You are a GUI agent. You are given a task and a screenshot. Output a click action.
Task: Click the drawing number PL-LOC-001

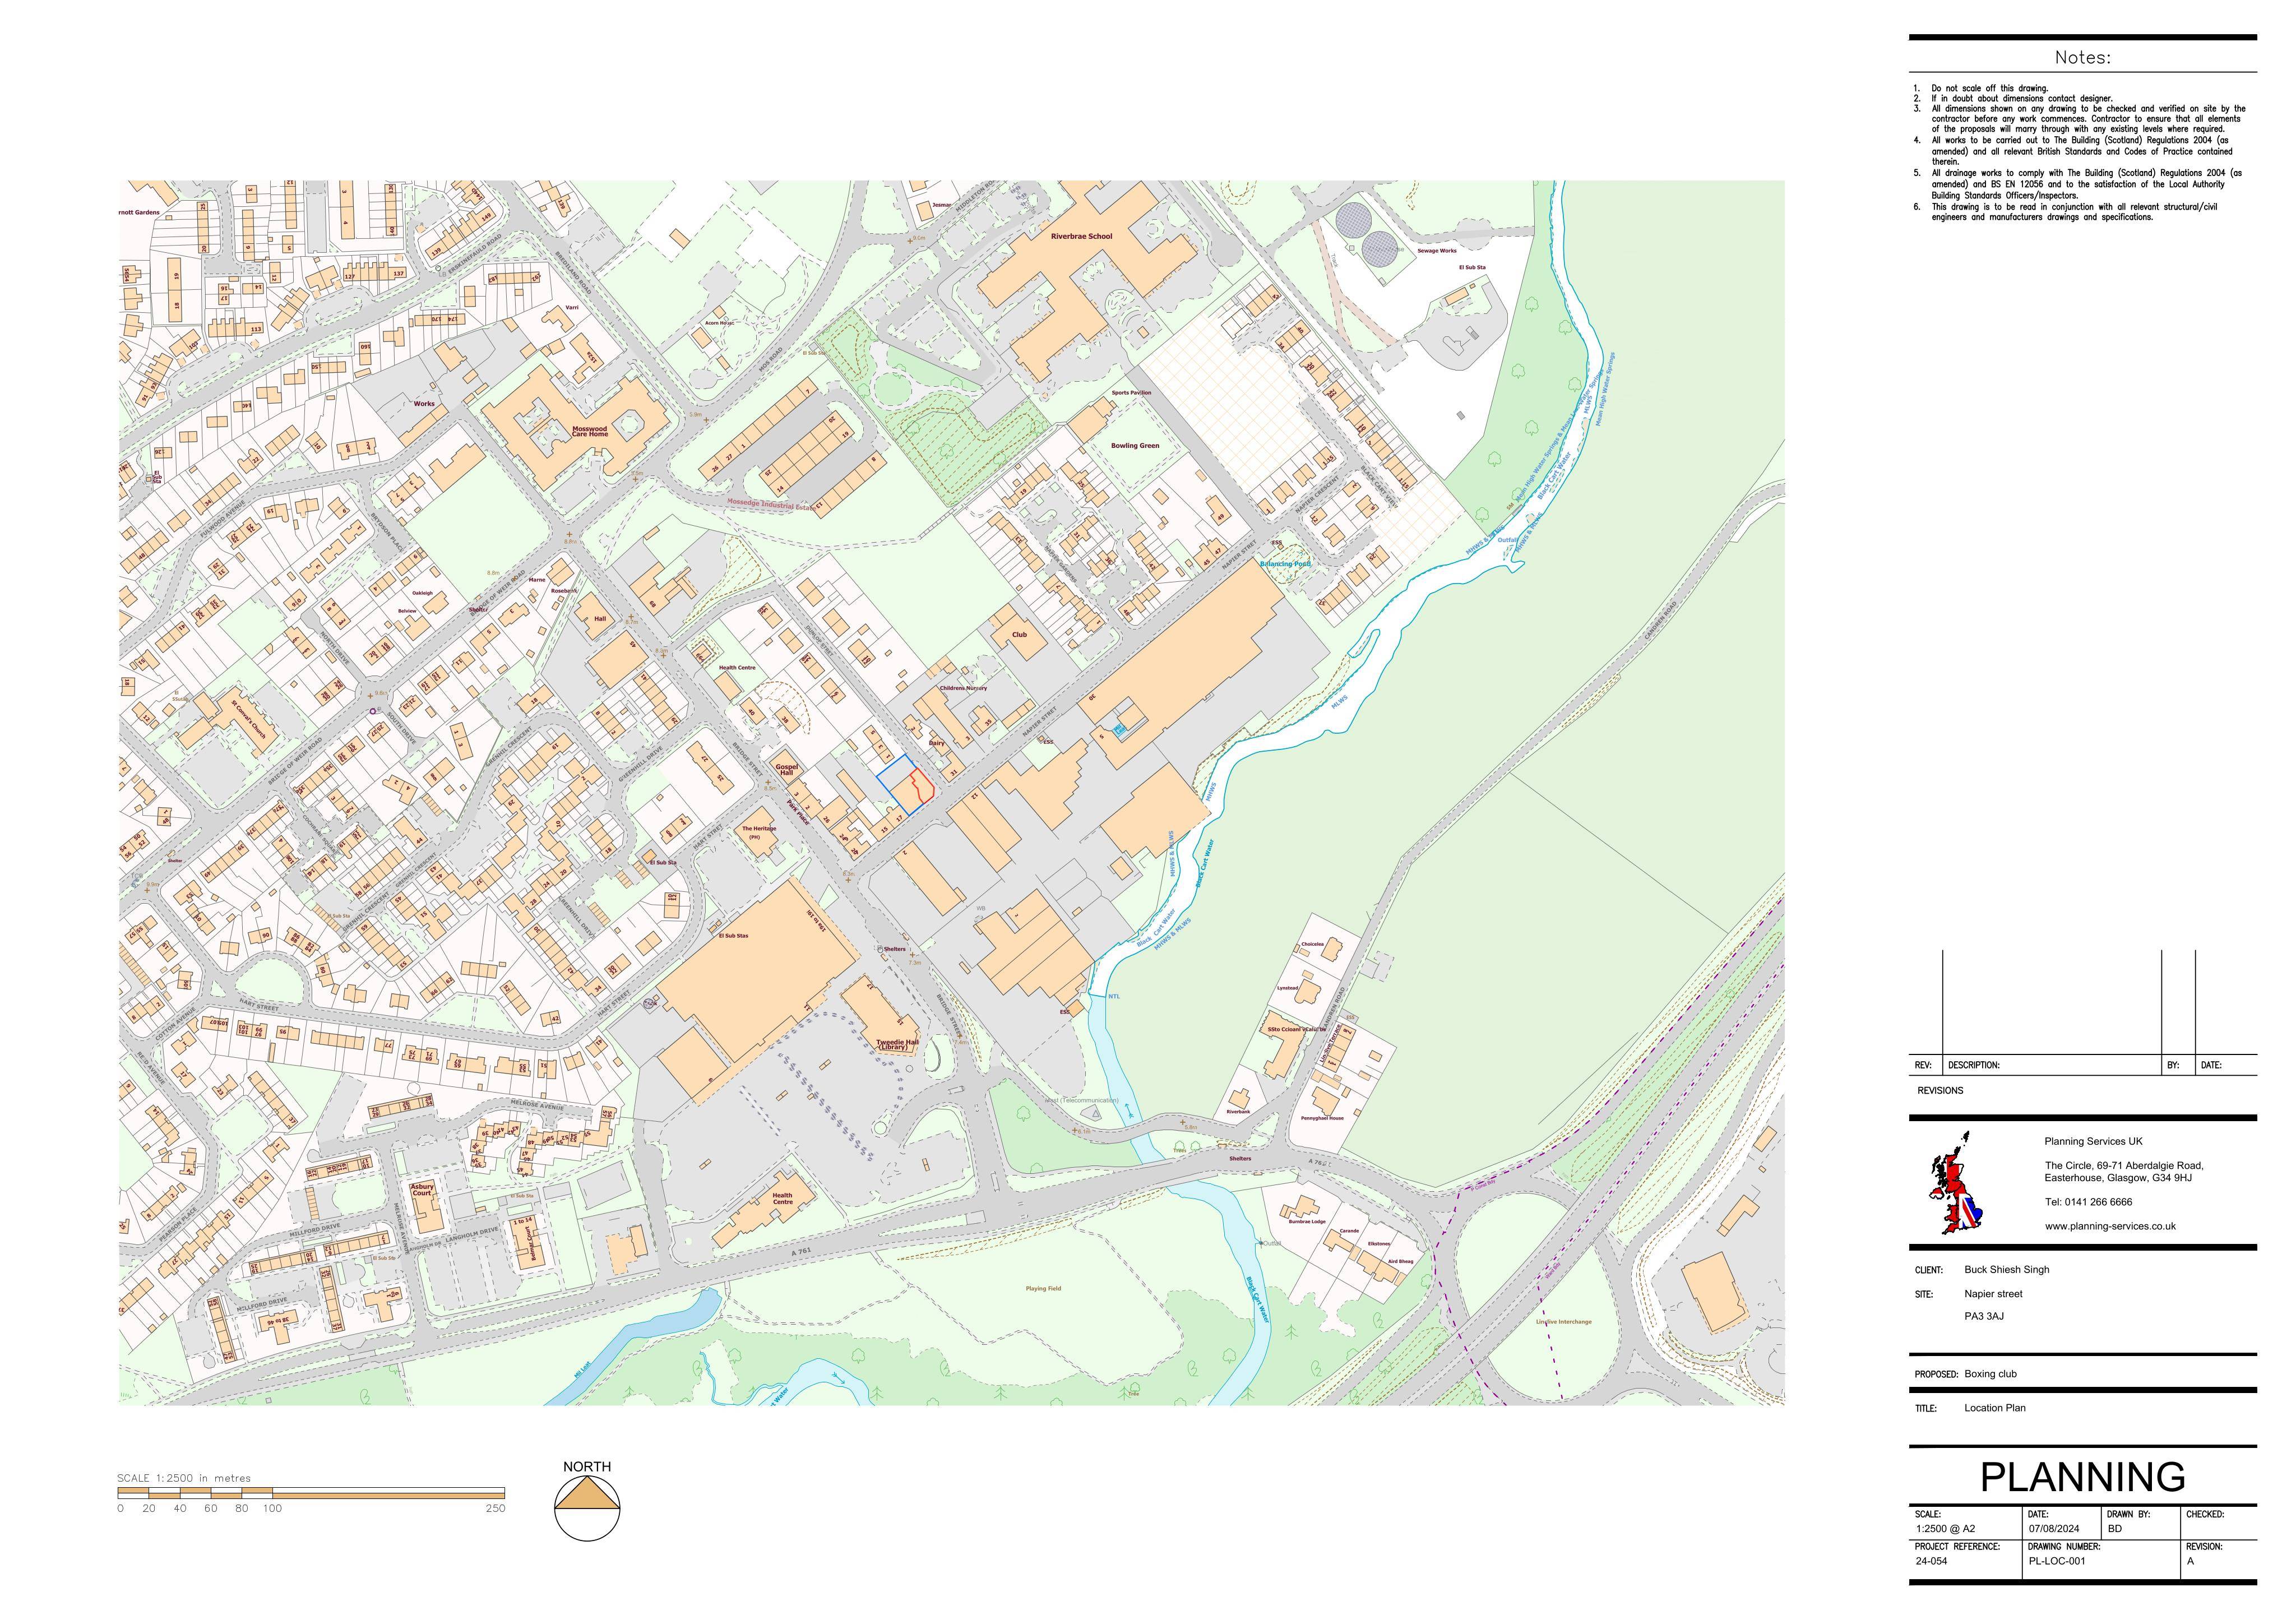(x=2057, y=1561)
